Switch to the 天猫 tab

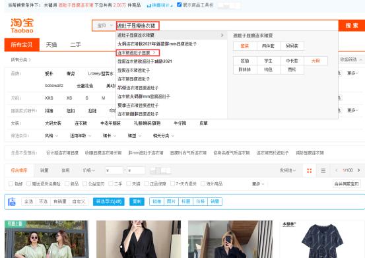click(51, 45)
